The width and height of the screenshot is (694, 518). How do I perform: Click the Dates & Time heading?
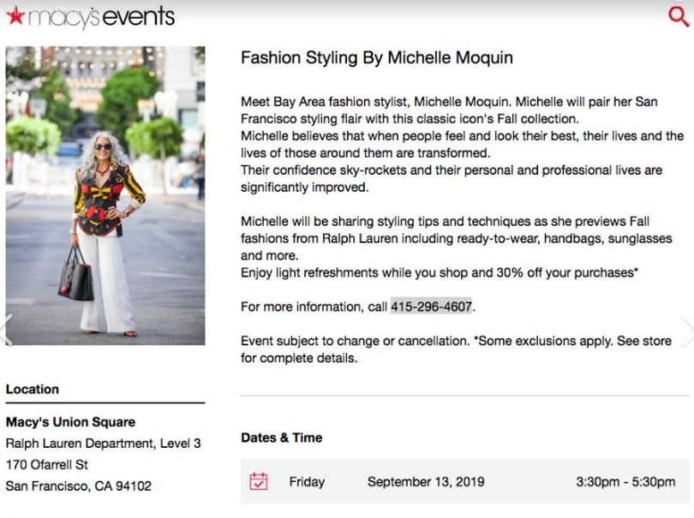[x=282, y=438]
